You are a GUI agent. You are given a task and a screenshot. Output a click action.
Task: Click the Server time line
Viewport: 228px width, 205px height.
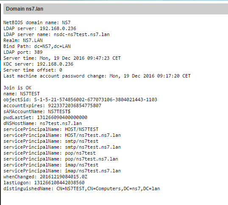pyautogui.click(x=62, y=58)
